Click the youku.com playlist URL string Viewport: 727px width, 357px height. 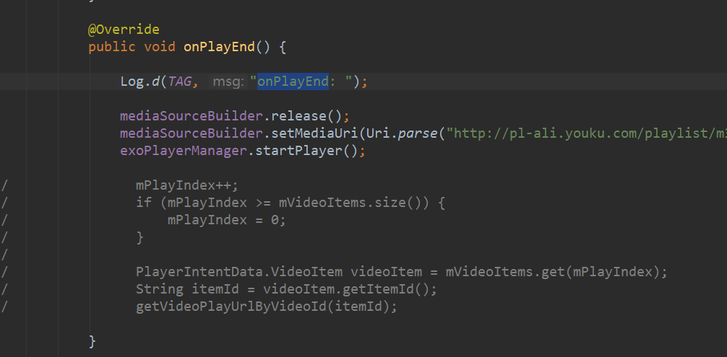click(x=586, y=133)
